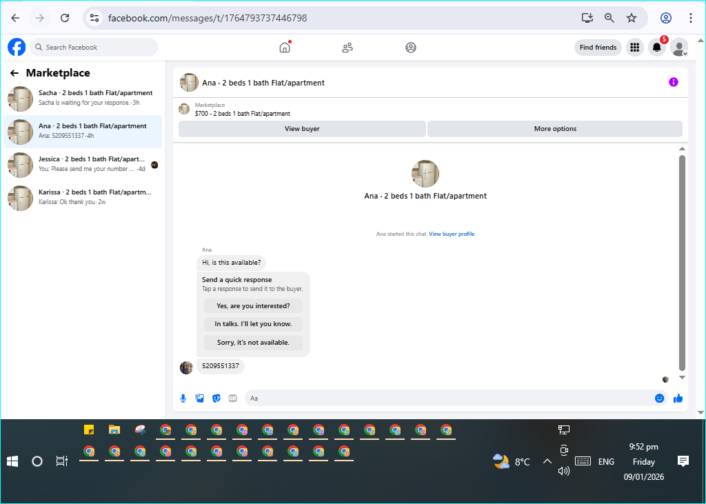Viewport: 706px width, 504px height.
Task: Send quick response 'Yes, are you interested?'
Action: 253,306
